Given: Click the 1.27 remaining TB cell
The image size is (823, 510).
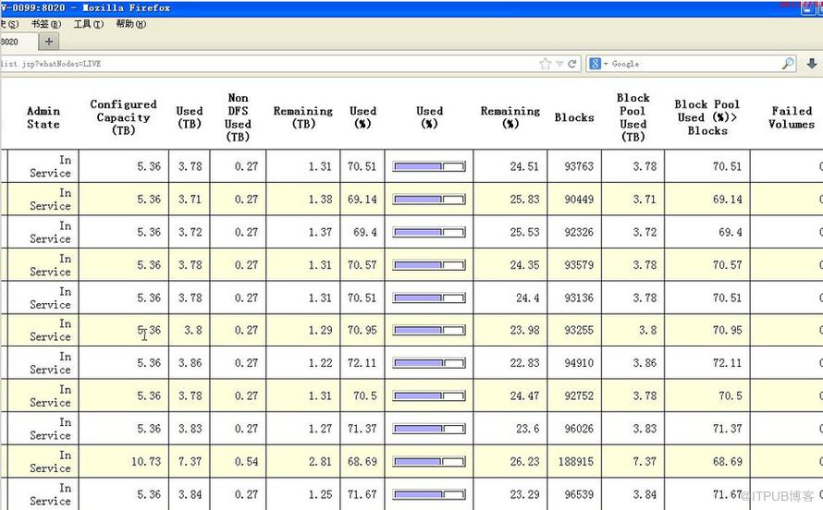Looking at the screenshot, I should (x=303, y=429).
